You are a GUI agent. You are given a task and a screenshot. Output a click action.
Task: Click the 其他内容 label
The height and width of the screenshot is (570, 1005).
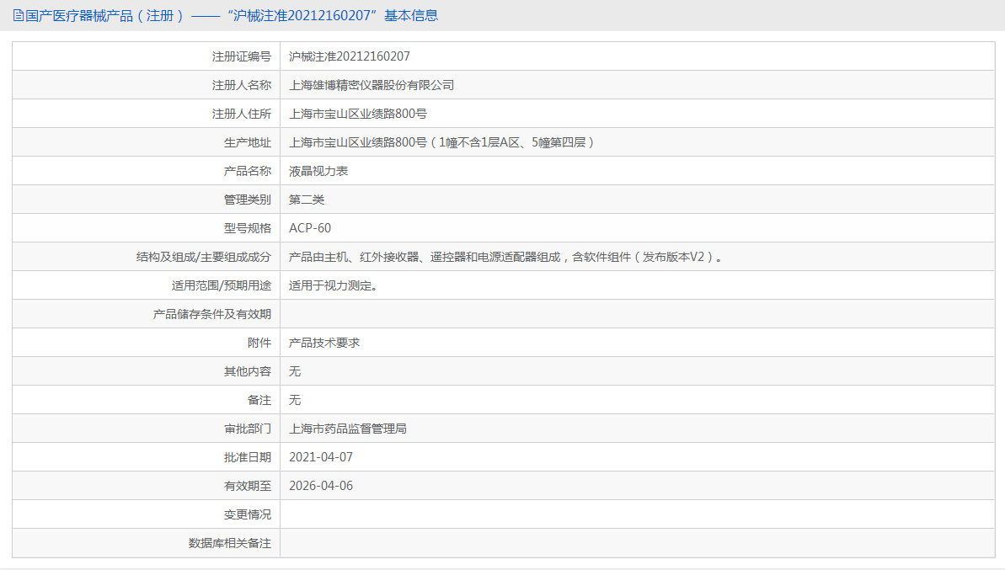[248, 371]
